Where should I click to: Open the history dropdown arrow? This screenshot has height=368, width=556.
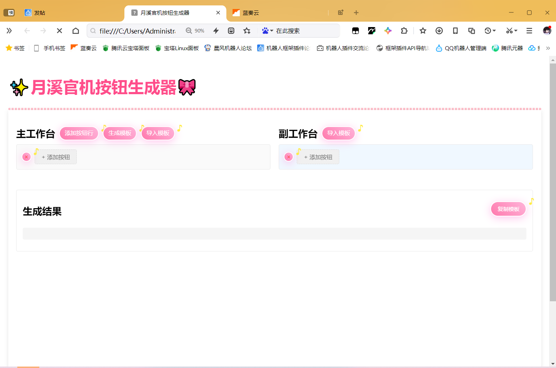(x=494, y=31)
